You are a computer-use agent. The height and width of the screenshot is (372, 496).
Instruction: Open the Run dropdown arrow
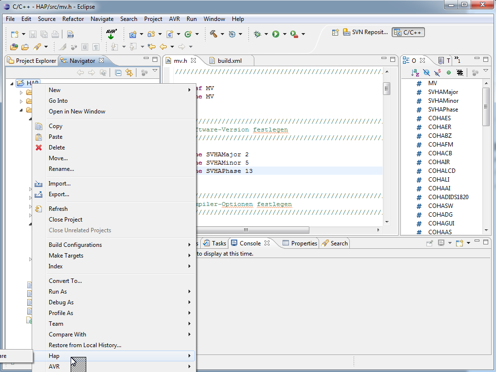(285, 34)
